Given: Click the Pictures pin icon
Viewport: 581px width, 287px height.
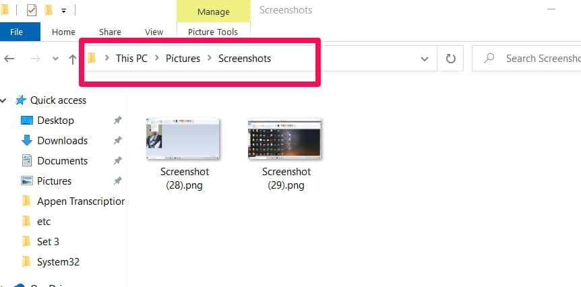Looking at the screenshot, I should 117,181.
